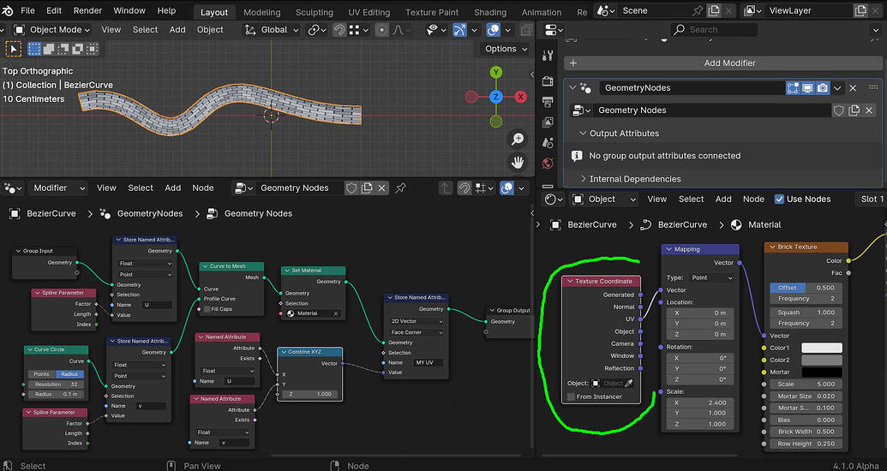Open the Render menu
Viewport: 887px width, 471px height.
click(x=87, y=11)
